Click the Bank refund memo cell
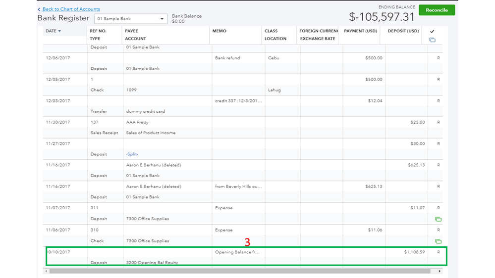 (x=227, y=58)
